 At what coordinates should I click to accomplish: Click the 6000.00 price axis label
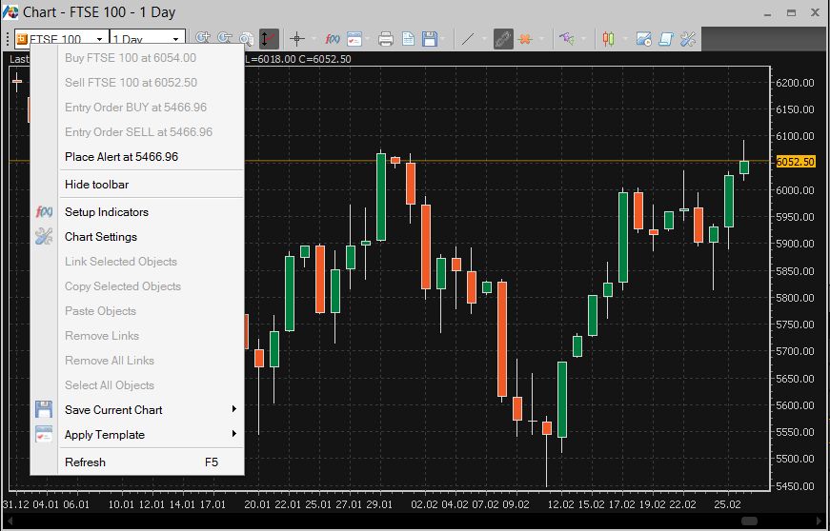[x=795, y=190]
